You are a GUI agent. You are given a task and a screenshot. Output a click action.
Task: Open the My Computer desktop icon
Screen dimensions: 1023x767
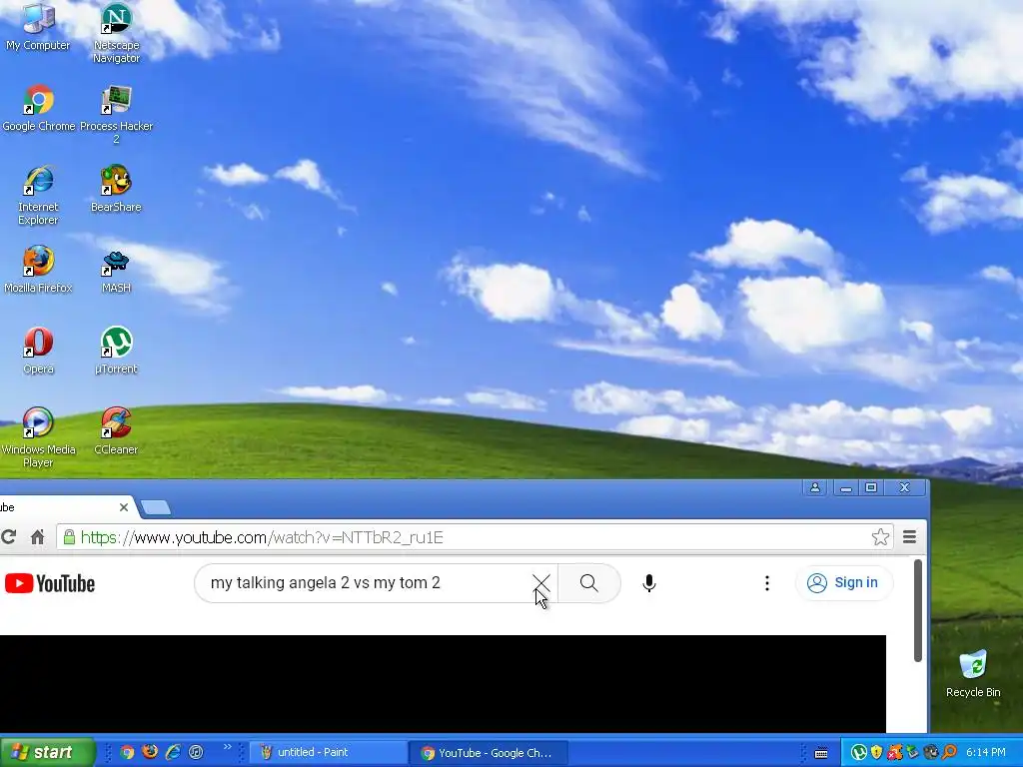click(x=38, y=26)
